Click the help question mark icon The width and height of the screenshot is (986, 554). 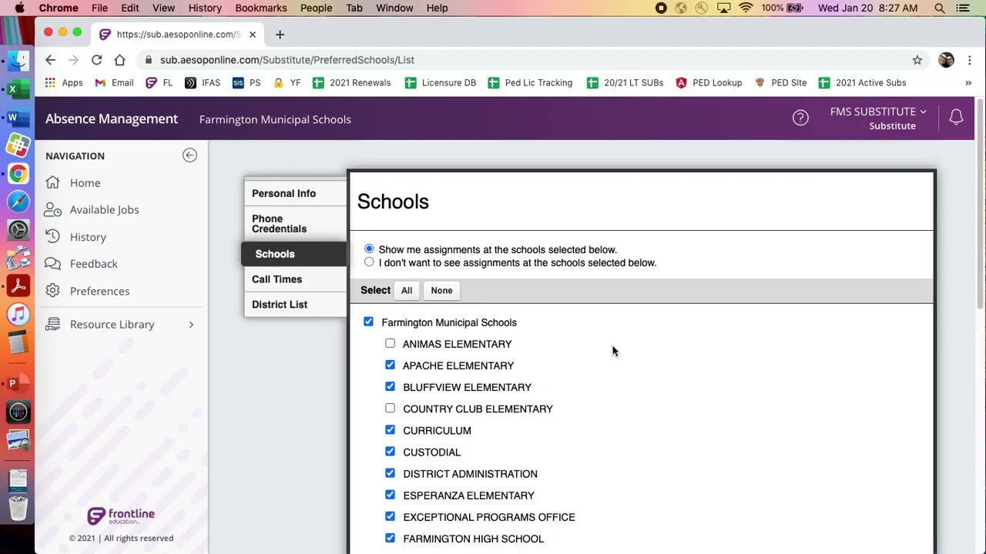tap(800, 118)
